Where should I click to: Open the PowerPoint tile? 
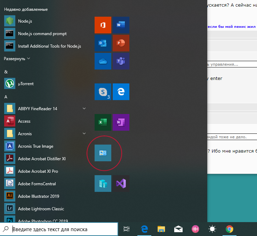click(121, 43)
